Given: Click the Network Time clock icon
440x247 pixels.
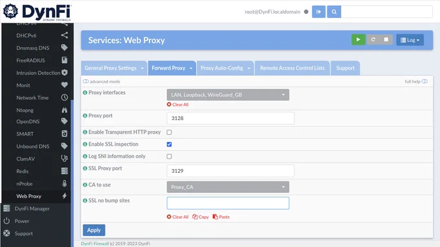Looking at the screenshot, I should tap(64, 97).
